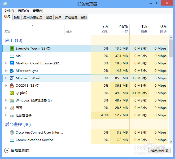The height and width of the screenshot is (159, 175).
Task: Sort by the 名称 column header
Action: (33, 29)
